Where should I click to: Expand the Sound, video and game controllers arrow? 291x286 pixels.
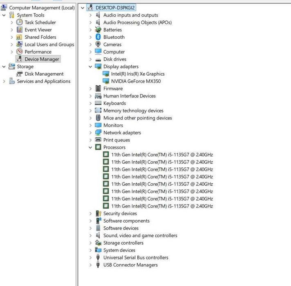[90, 236]
